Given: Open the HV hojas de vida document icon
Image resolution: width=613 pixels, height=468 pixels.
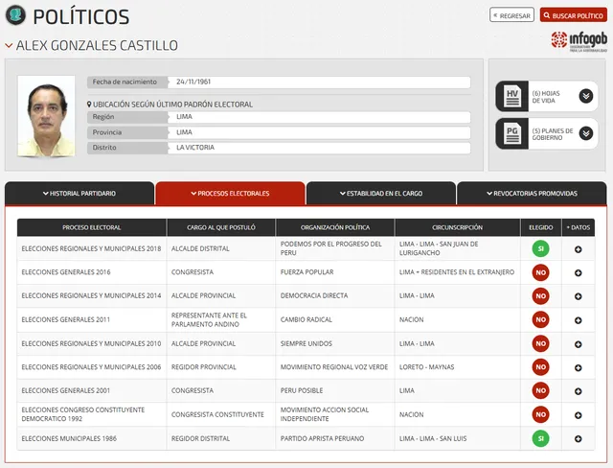Looking at the screenshot, I should (512, 96).
